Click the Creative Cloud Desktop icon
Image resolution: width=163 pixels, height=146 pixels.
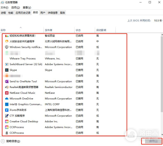tap(7, 121)
